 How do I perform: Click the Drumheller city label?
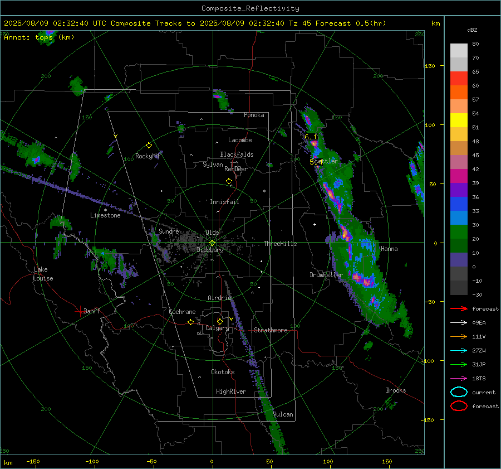tap(326, 275)
